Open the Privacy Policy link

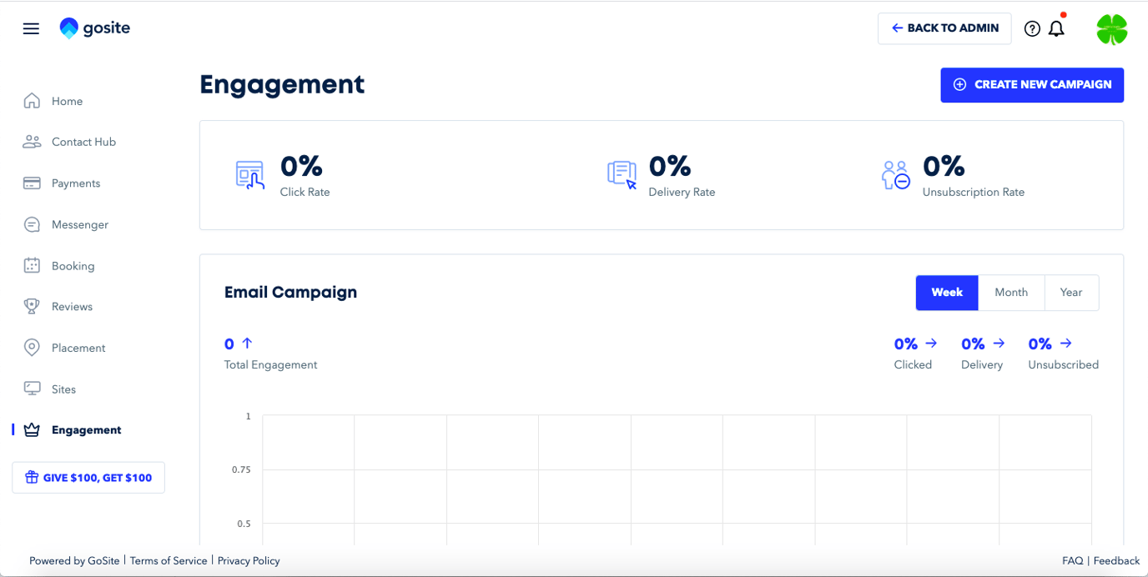pyautogui.click(x=249, y=560)
